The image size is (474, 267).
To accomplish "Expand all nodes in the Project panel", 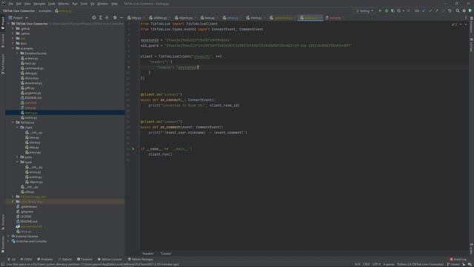I will [x=101, y=18].
